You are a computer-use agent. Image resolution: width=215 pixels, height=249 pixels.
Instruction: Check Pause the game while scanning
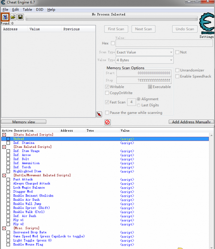pyautogui.click(x=107, y=113)
